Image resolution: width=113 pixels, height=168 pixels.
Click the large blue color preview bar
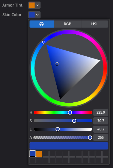pyautogui.click(x=69, y=146)
